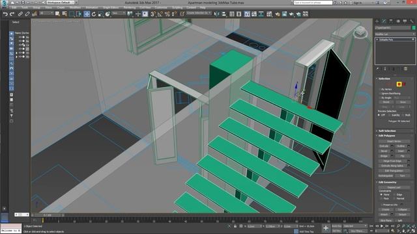Collapse the Edit Polygons rollout
The image size is (417, 234).
pyautogui.click(x=386, y=136)
